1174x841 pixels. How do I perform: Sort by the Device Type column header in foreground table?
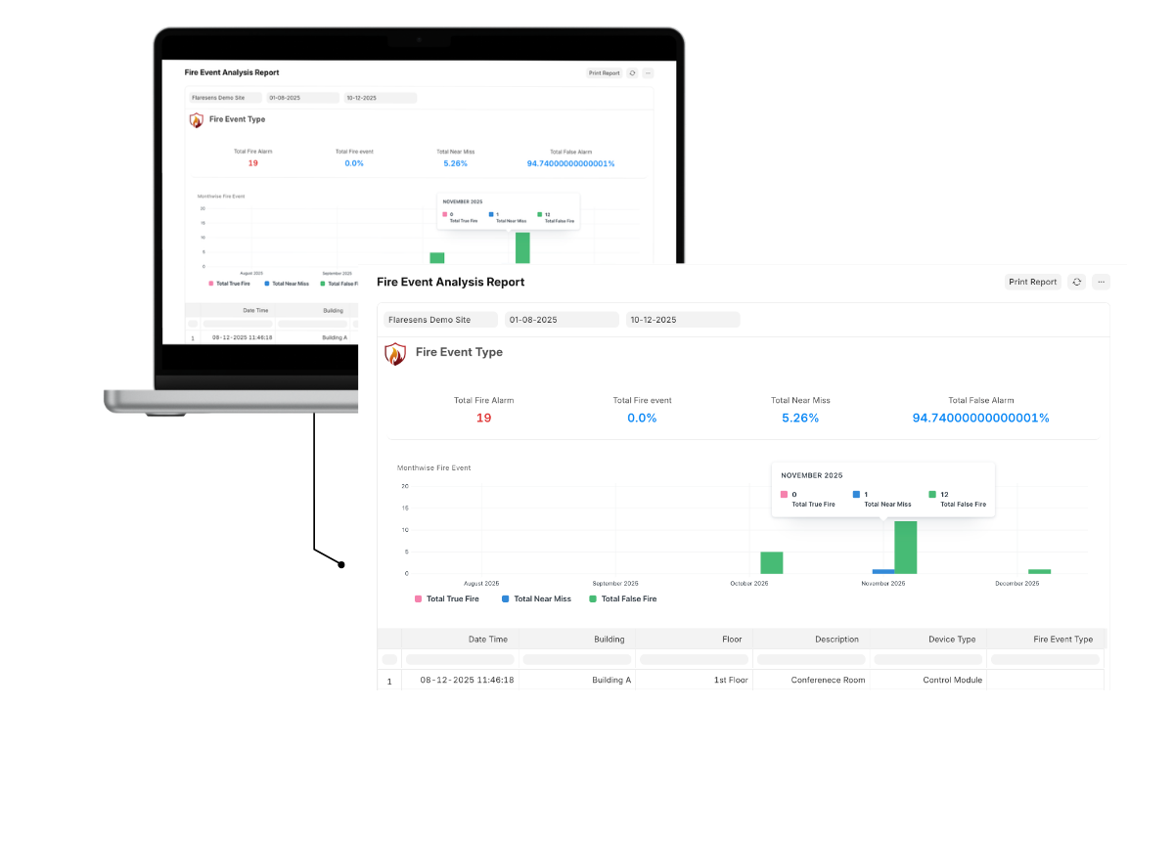click(951, 640)
